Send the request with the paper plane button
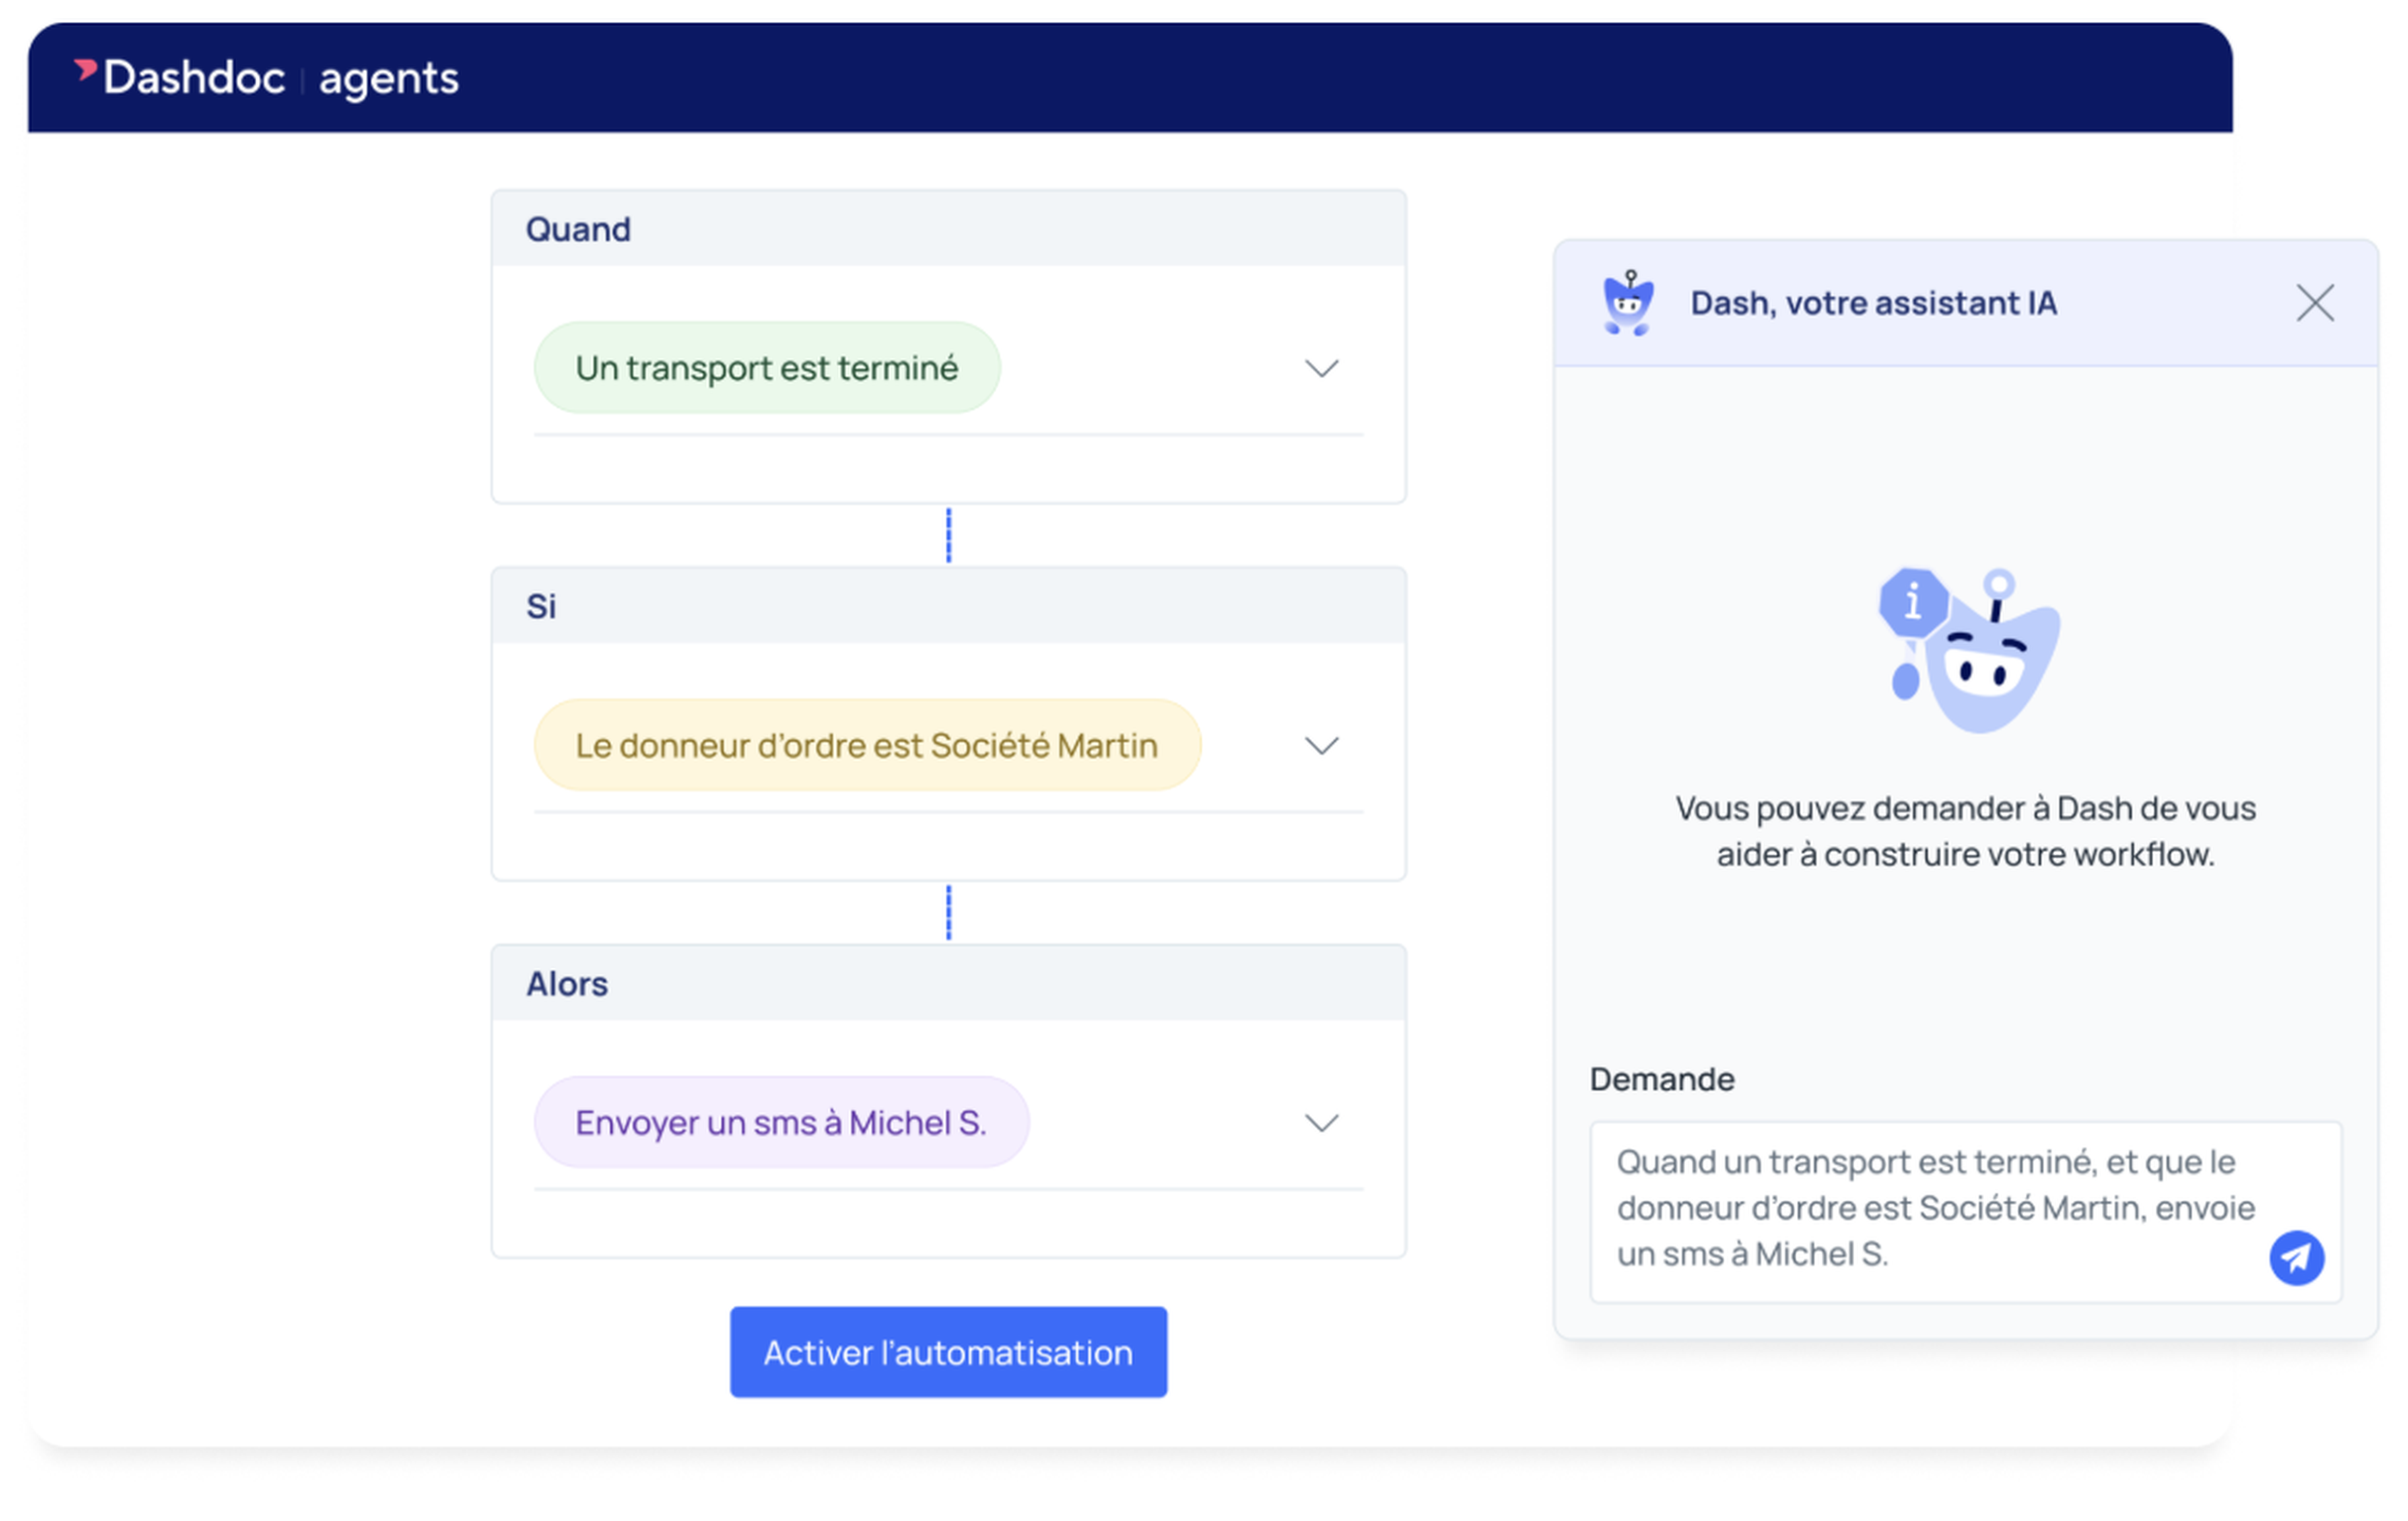Image resolution: width=2408 pixels, height=1521 pixels. click(2296, 1257)
